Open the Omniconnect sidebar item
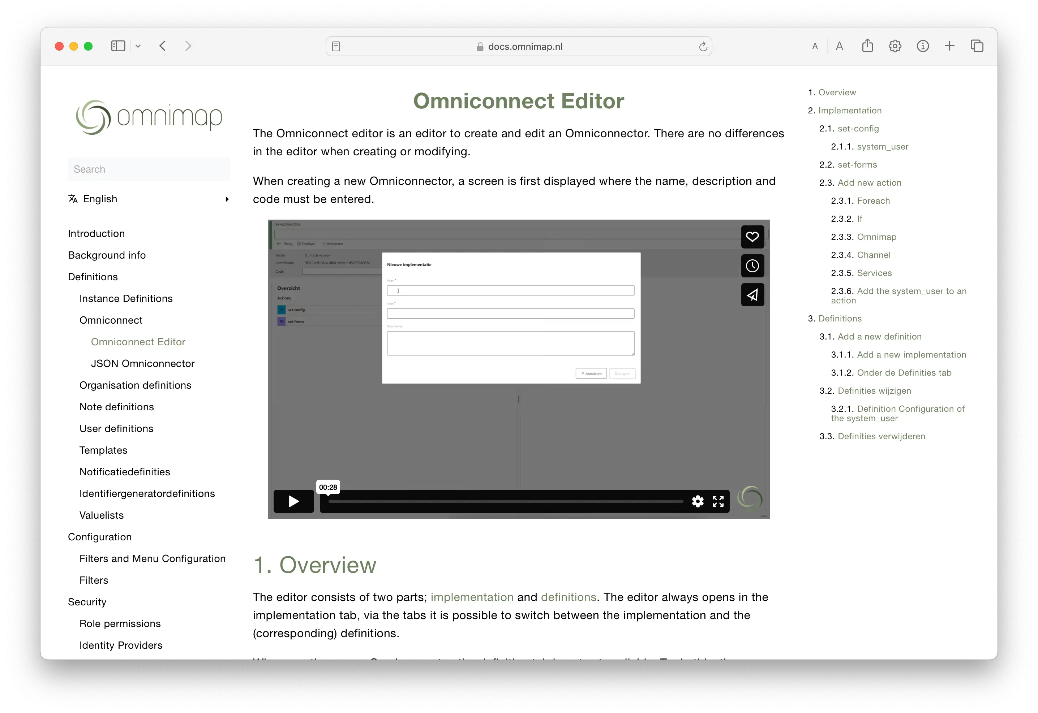Image resolution: width=1038 pixels, height=713 pixels. tap(111, 320)
